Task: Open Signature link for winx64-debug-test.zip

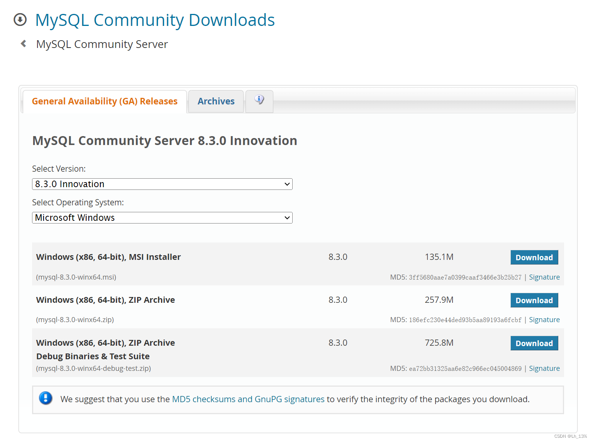Action: tap(544, 368)
